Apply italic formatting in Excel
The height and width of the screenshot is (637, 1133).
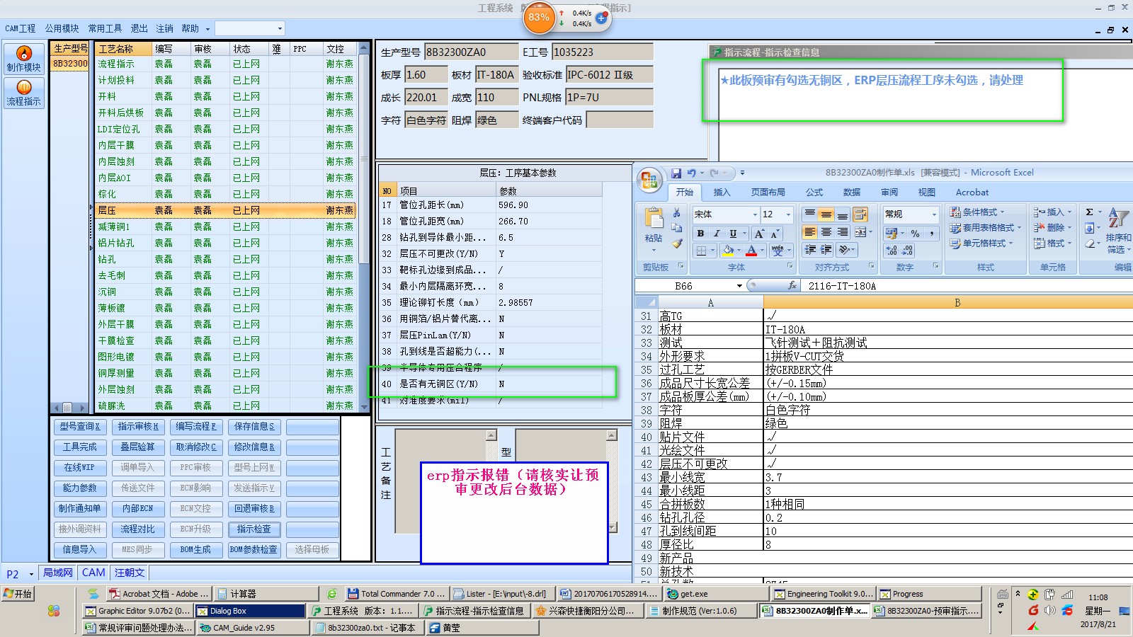pyautogui.click(x=717, y=233)
